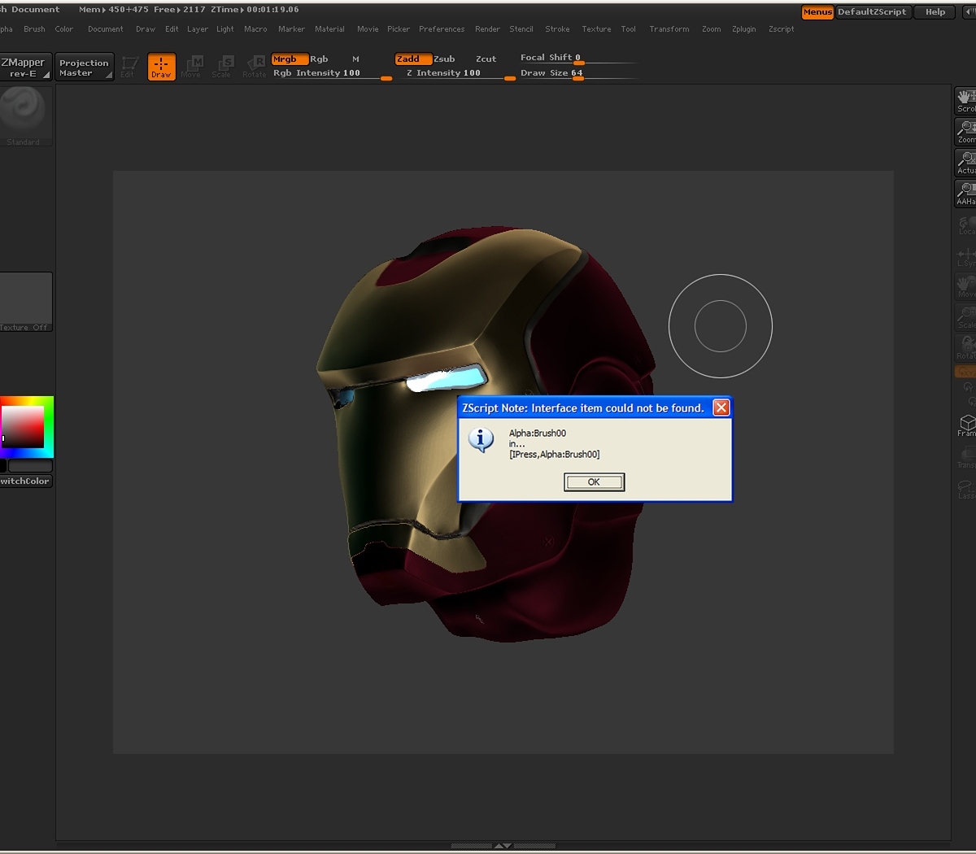976x854 pixels.
Task: Toggle the M material mode
Action: 355,59
